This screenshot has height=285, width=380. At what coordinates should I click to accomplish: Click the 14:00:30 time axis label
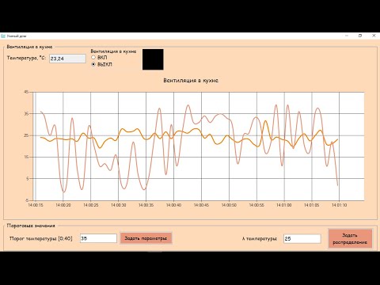click(x=119, y=205)
